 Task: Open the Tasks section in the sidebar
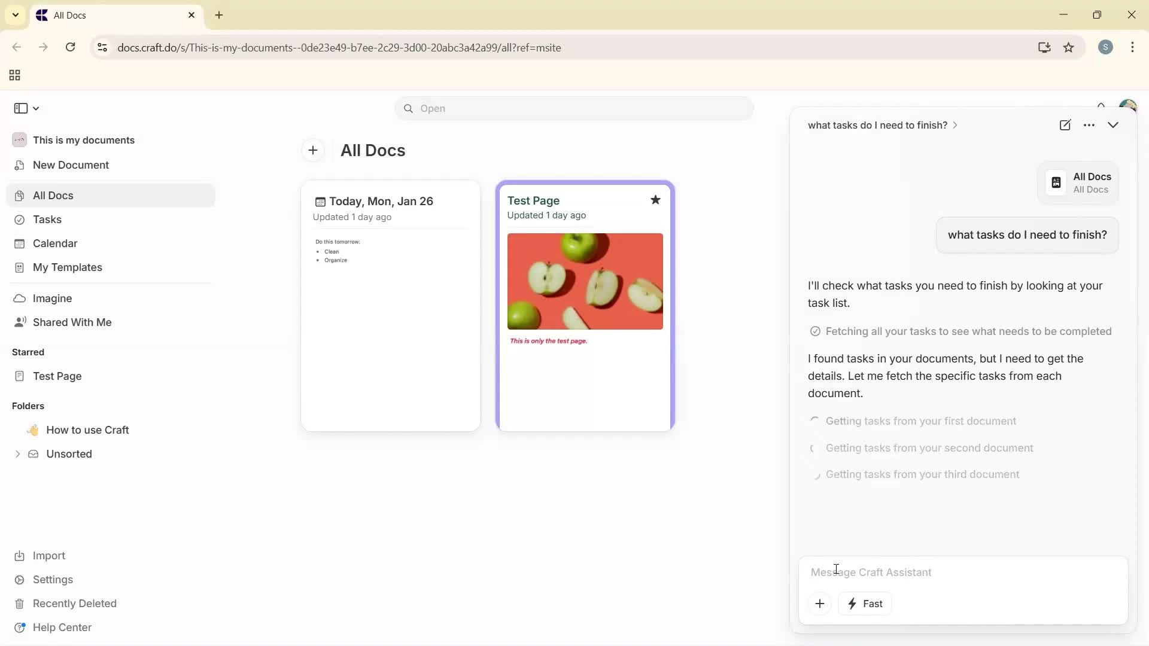(x=47, y=220)
